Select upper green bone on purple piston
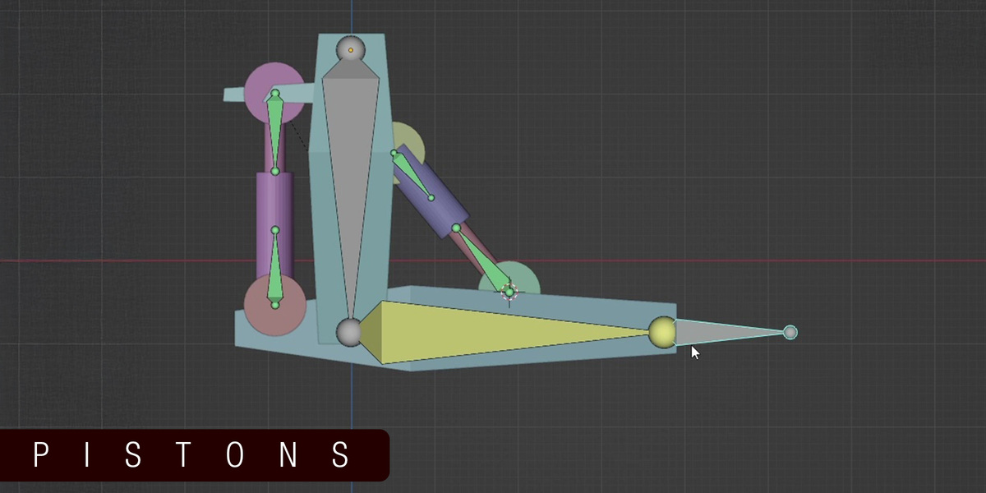 click(x=275, y=131)
